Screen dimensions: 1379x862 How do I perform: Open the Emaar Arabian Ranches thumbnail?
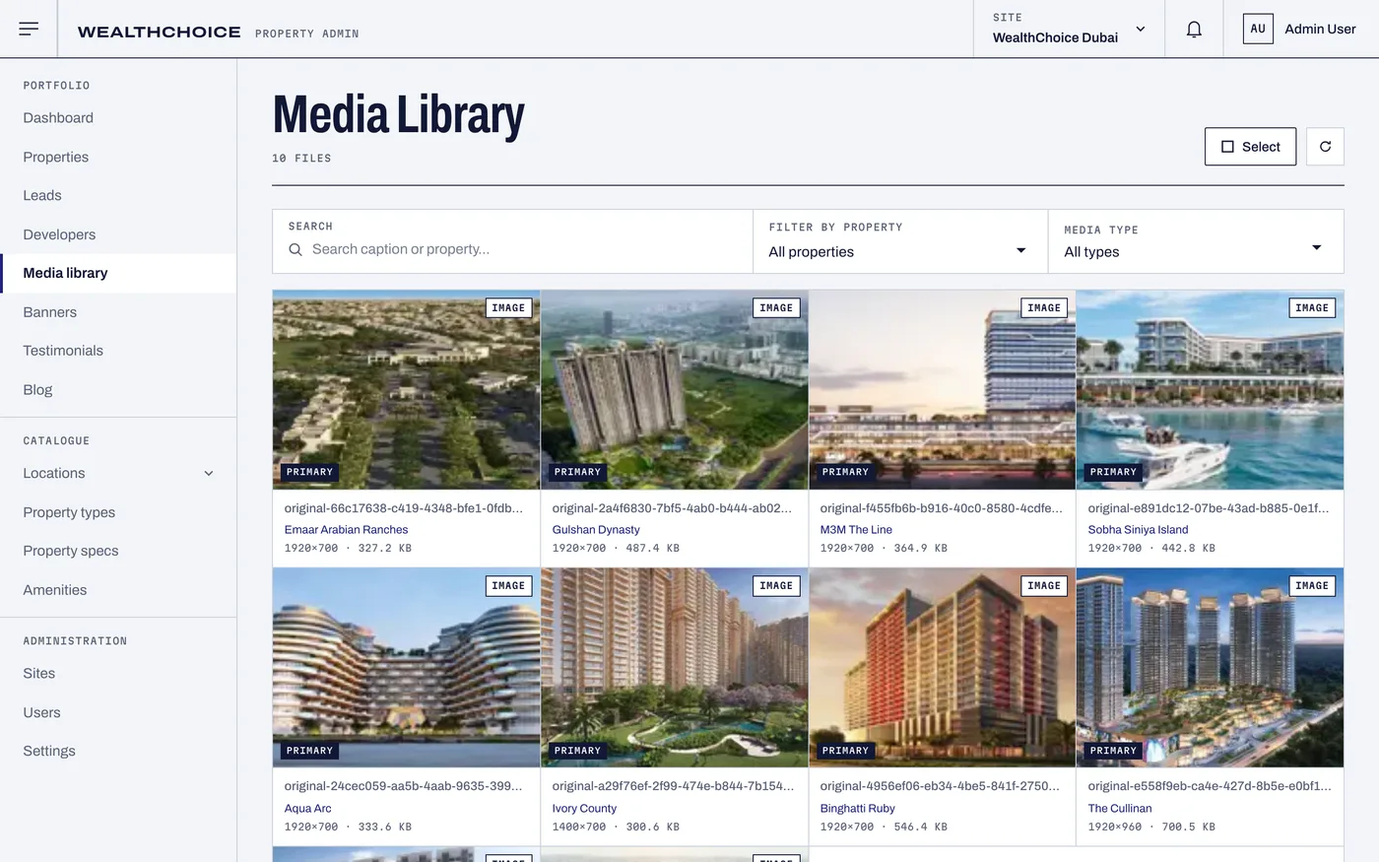406,390
